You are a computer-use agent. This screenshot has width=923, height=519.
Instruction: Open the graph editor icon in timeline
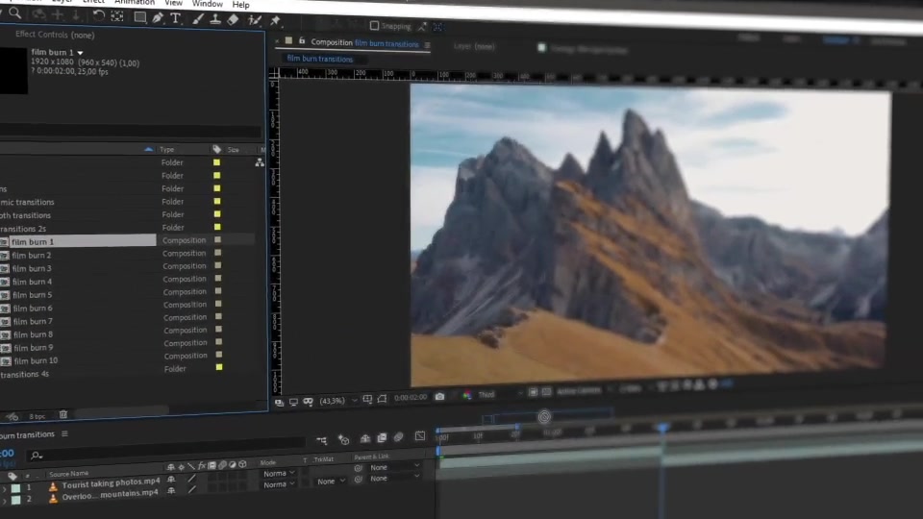[420, 436]
